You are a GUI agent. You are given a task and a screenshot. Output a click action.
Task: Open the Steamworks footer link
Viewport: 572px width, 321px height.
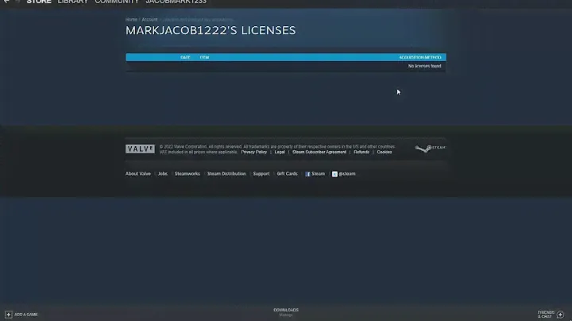187,173
